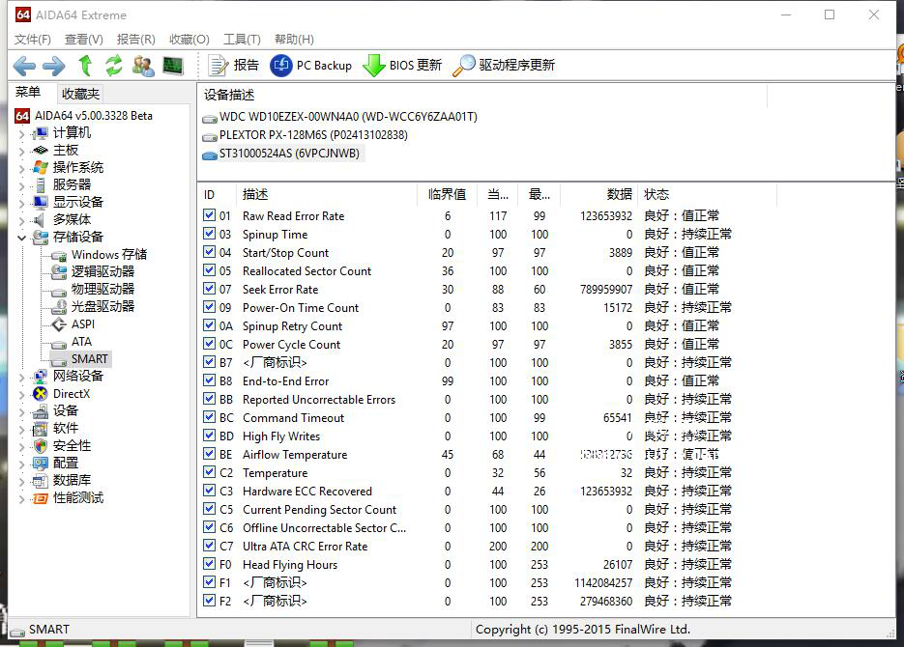The image size is (904, 647).
Task: Select the WDC WD10EZEX drive
Action: 340,117
